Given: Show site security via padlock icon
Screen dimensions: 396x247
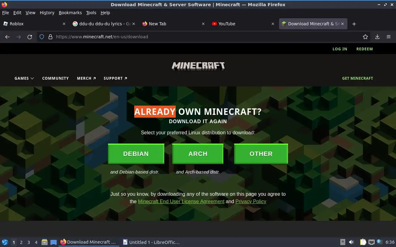Looking at the screenshot, I should [x=50, y=37].
